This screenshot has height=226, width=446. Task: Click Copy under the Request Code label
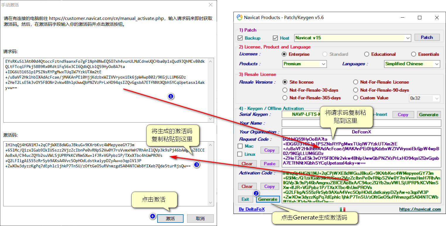(269, 150)
